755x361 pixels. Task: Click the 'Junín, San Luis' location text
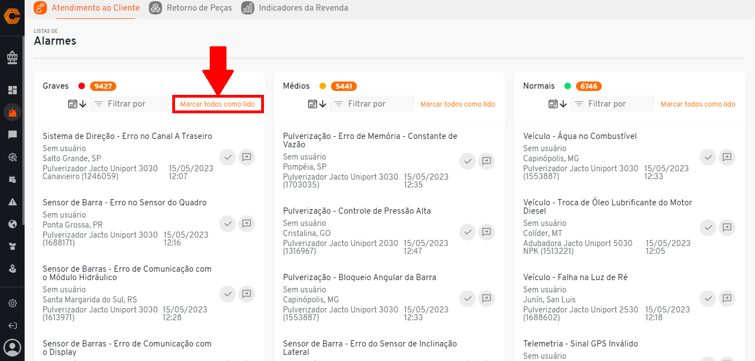click(549, 300)
